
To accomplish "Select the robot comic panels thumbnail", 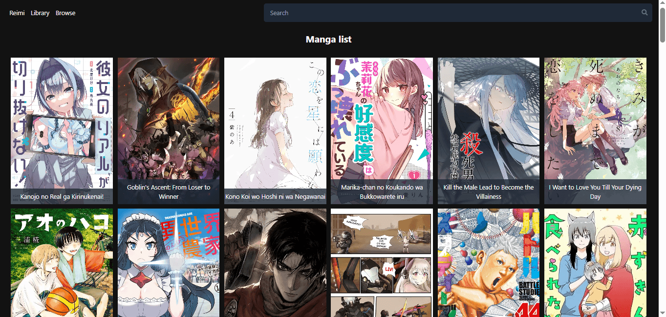I will pos(382,263).
